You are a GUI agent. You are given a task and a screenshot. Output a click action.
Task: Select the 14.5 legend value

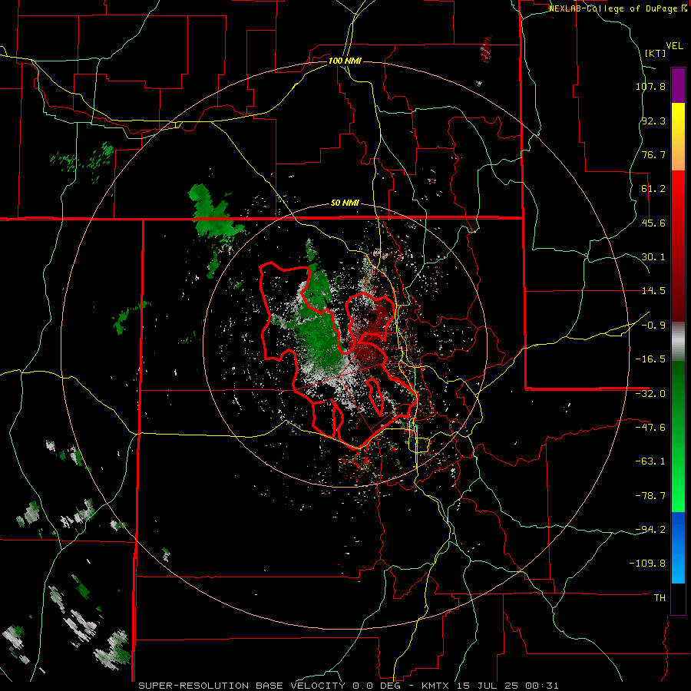(x=653, y=291)
